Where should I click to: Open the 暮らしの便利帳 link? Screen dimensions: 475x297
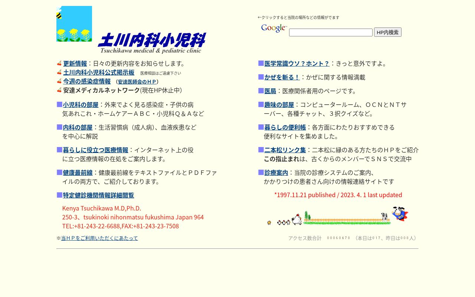pos(285,127)
